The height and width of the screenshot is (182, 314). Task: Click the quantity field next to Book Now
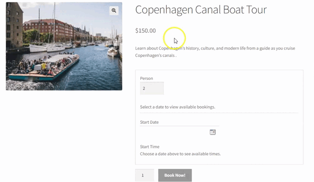tap(145, 176)
